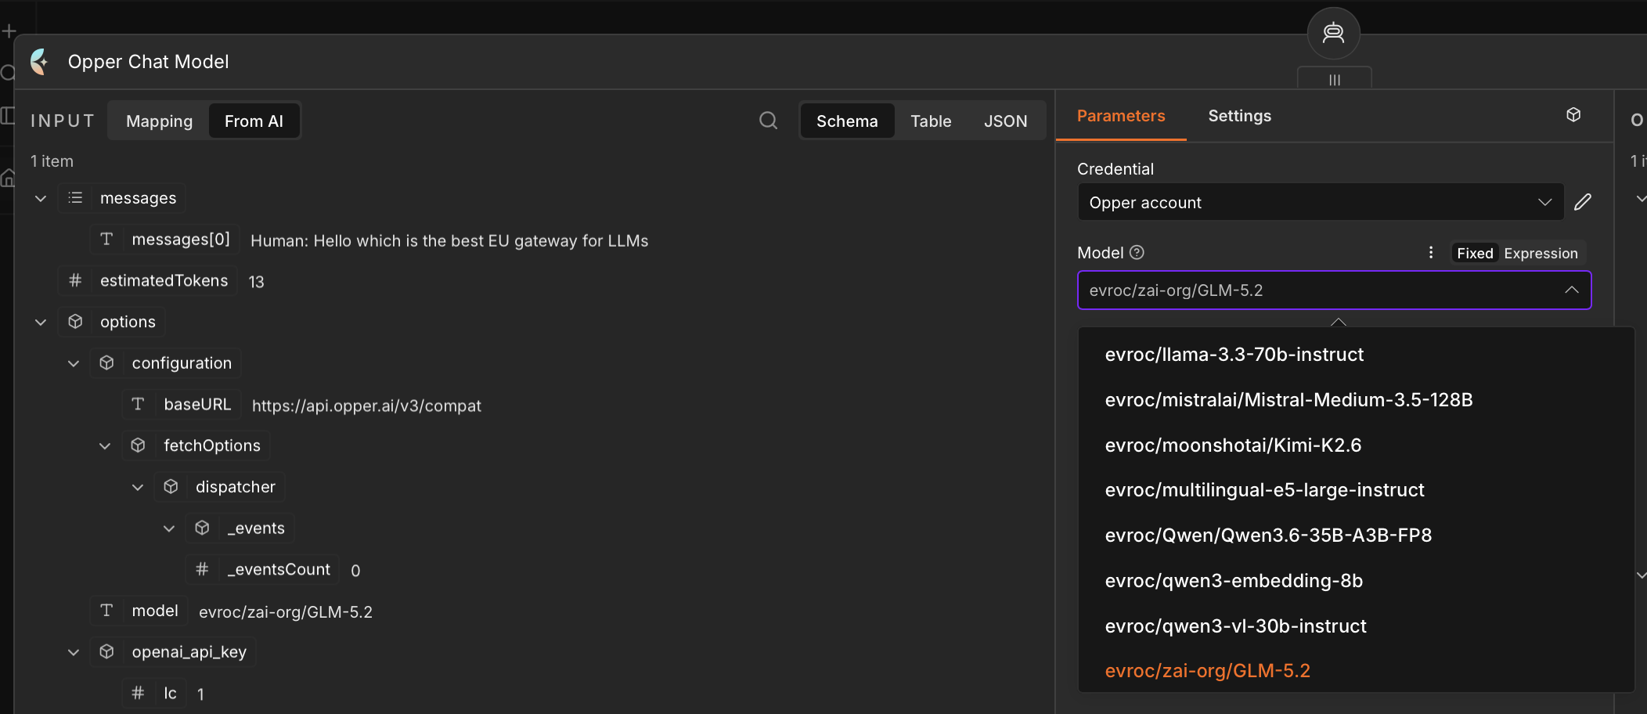Click the cube icon beside fetchOptions
This screenshot has height=714, width=1647.
pyautogui.click(x=139, y=445)
